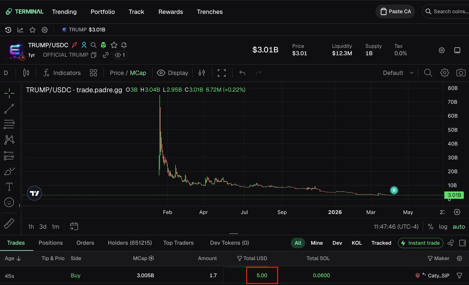
Task: Select the pattern drawing tool
Action: click(9, 139)
